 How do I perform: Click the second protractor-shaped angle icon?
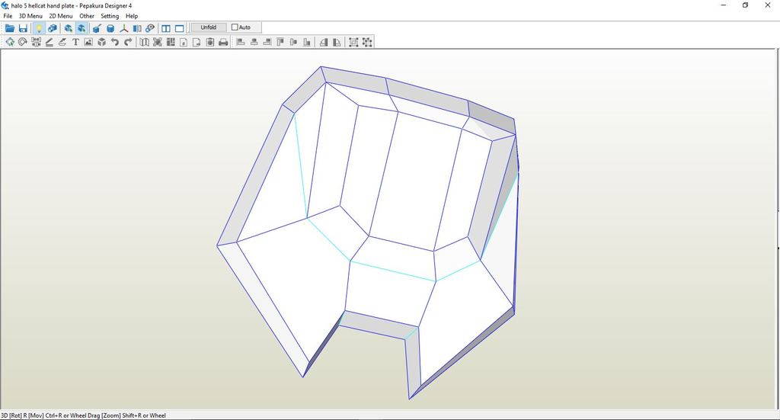pos(337,42)
